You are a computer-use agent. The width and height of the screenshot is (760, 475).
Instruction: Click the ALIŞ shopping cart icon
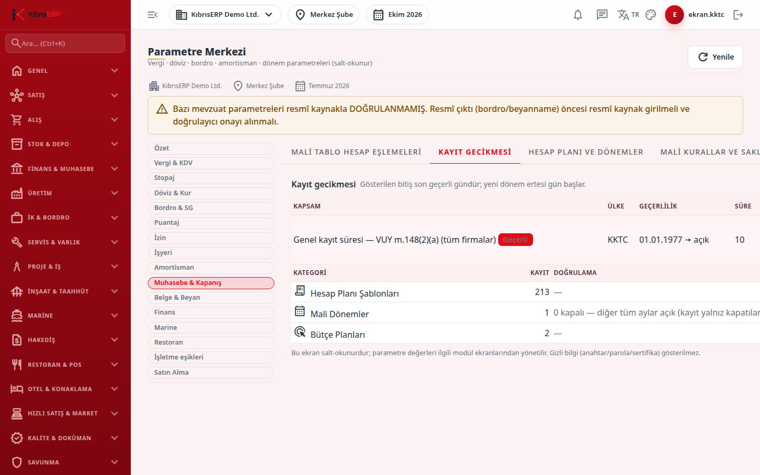click(x=17, y=120)
